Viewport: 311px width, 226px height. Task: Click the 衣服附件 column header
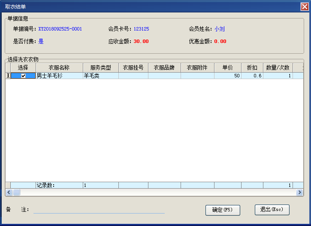(197, 68)
